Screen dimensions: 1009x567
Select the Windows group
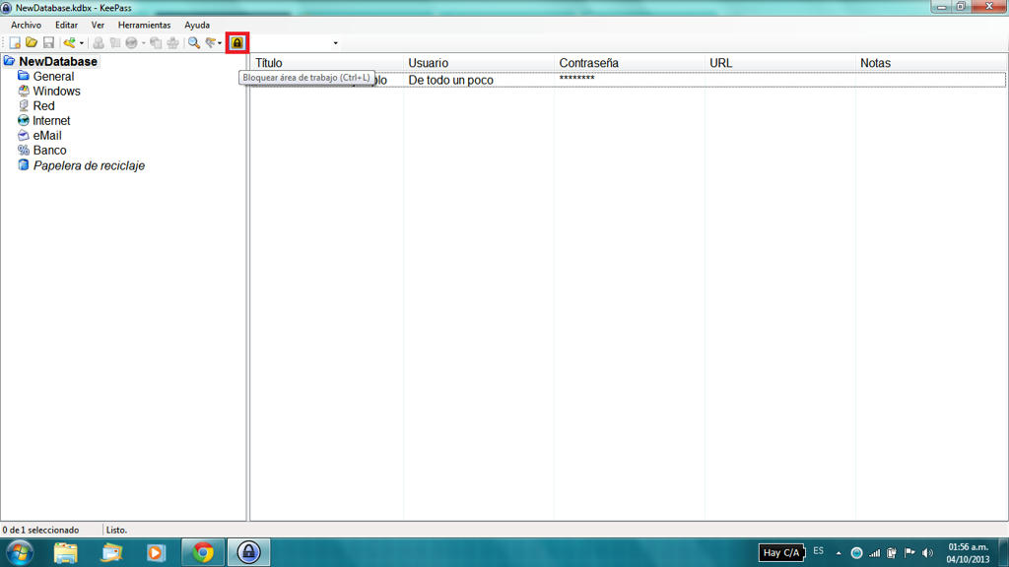pos(56,92)
